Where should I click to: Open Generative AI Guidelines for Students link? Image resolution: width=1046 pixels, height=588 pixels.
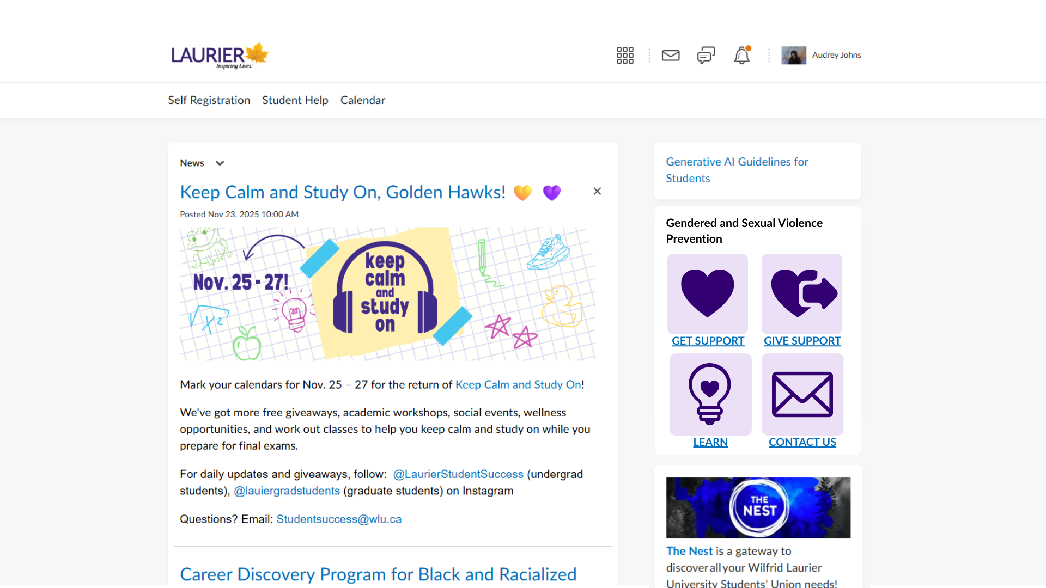(x=737, y=170)
